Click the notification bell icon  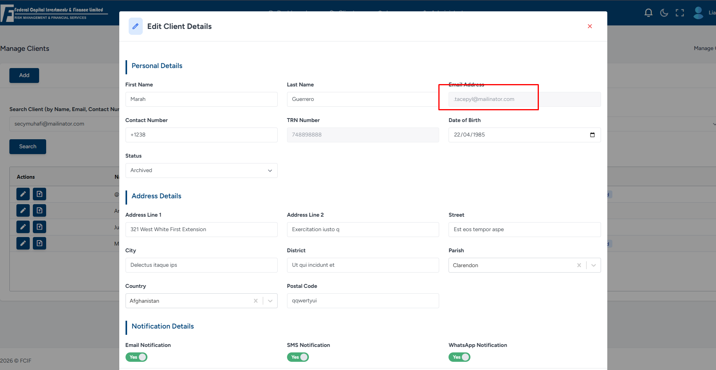[x=648, y=13]
